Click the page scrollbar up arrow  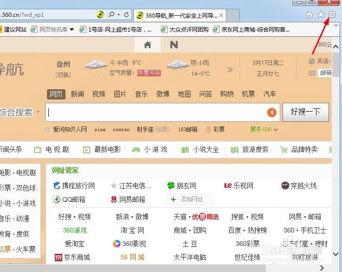(336, 46)
